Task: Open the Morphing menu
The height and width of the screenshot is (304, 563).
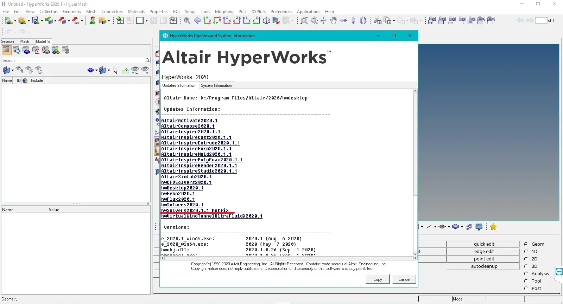Action: coord(224,12)
